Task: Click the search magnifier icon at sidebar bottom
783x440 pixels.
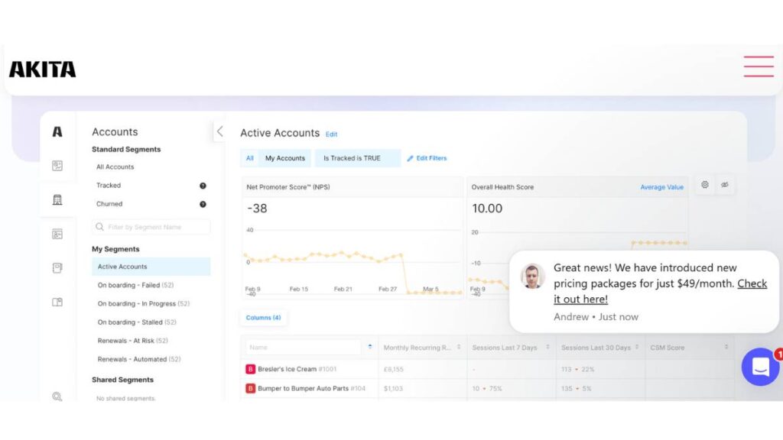Action: click(x=57, y=396)
